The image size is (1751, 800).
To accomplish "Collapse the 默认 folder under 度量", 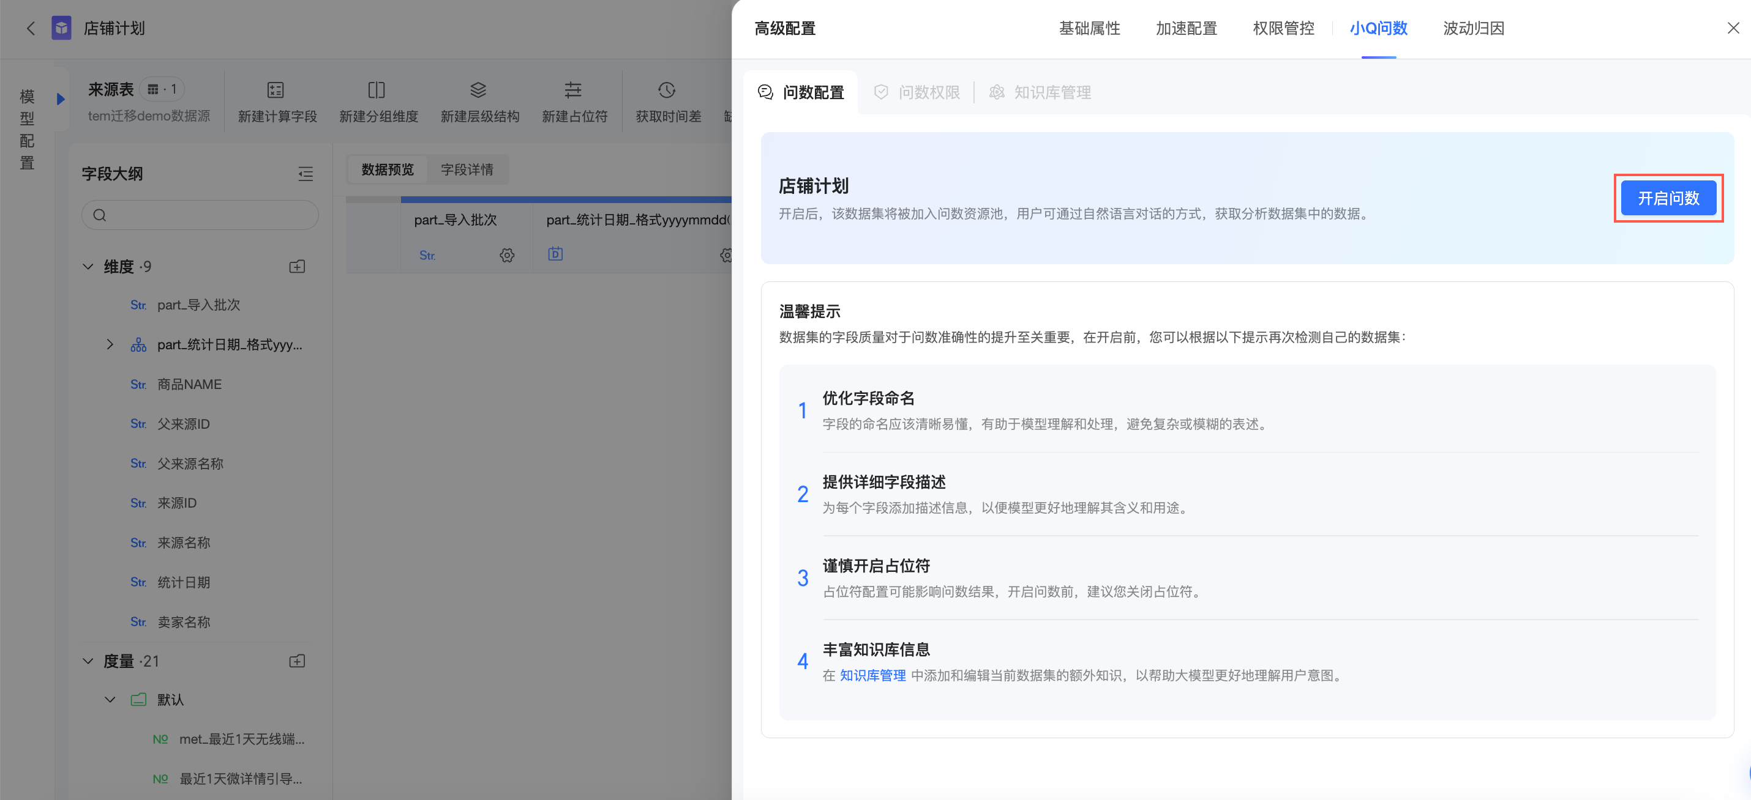I will pos(110,700).
